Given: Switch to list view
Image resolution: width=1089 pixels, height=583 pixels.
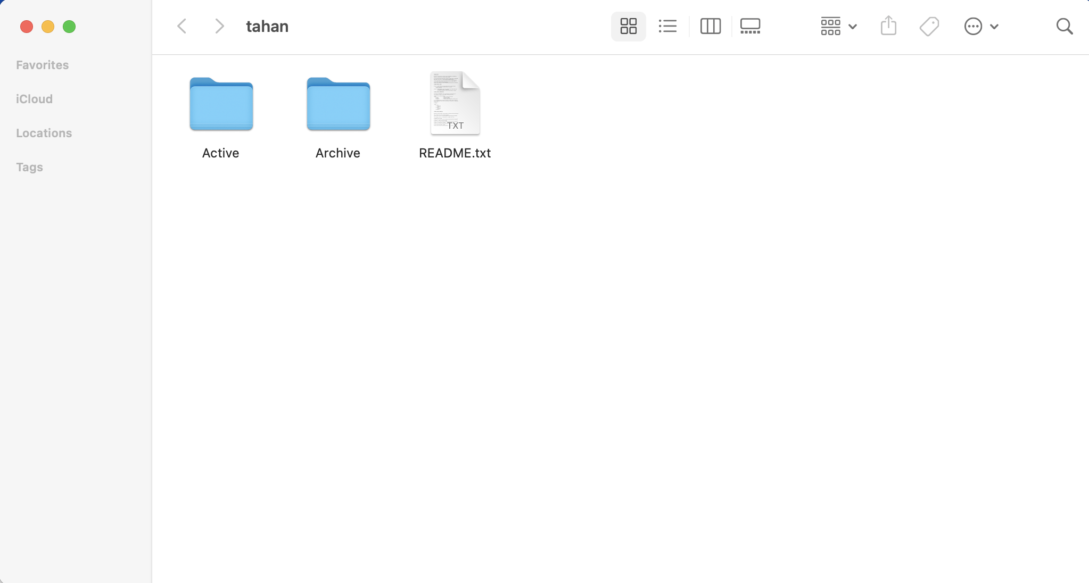Looking at the screenshot, I should click(x=667, y=26).
